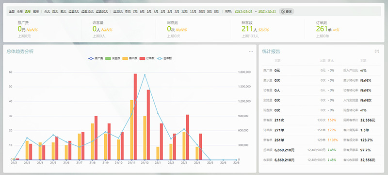Screen dimensions: 388x175
Task: Click the 订单数 ↑79% change indicator
Action: click(x=332, y=130)
